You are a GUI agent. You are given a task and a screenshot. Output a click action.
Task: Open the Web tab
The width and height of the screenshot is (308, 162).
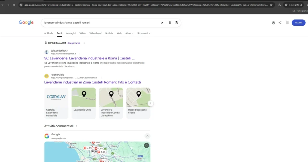119,33
